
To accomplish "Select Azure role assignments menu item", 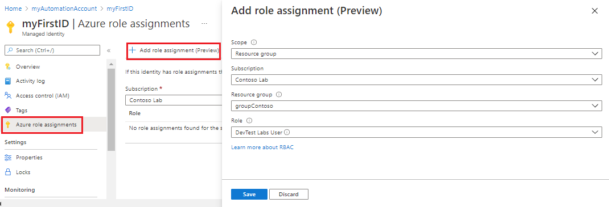I will point(46,125).
